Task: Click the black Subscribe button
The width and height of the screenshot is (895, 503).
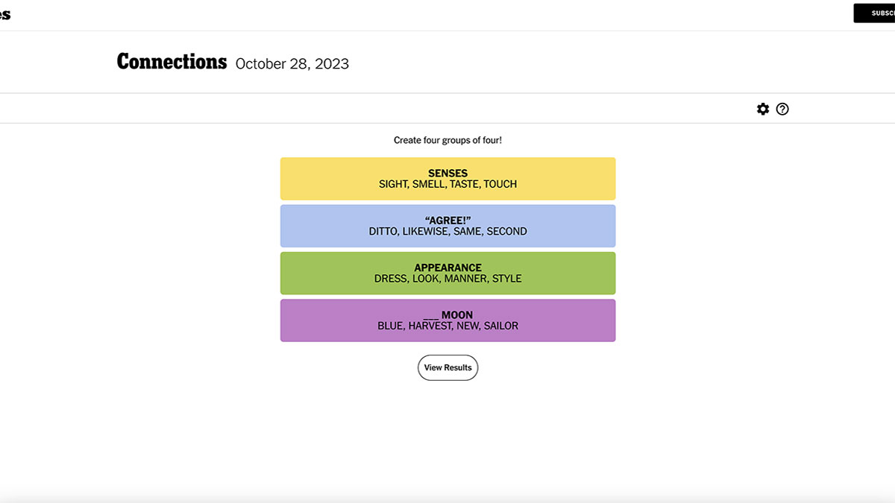Action: pos(874,13)
